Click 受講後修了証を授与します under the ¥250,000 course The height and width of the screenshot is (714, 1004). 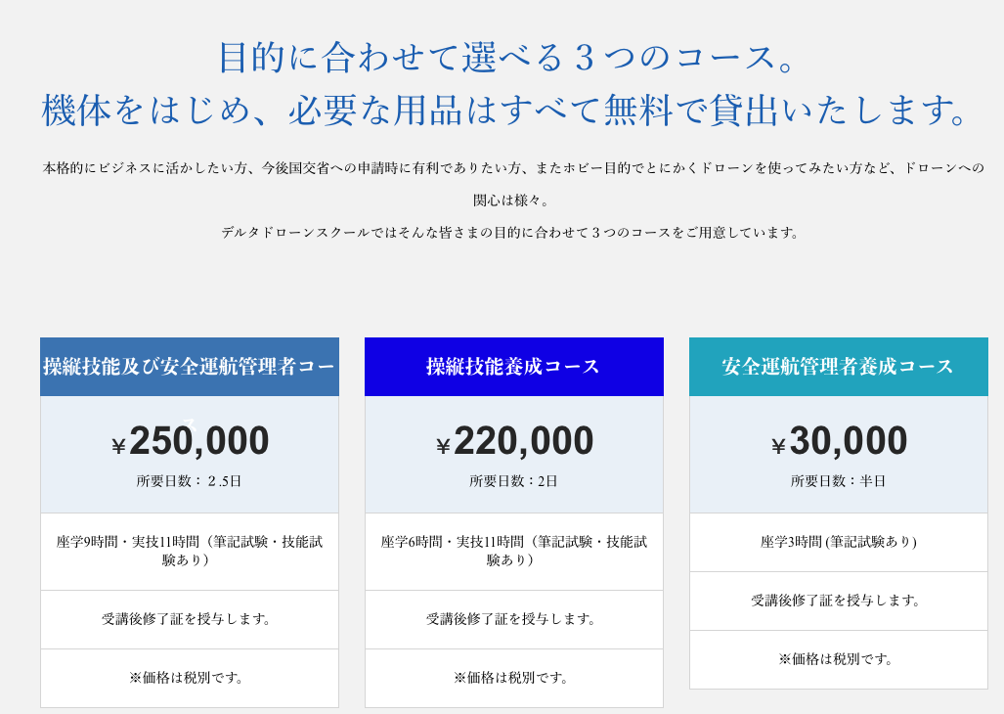189,619
